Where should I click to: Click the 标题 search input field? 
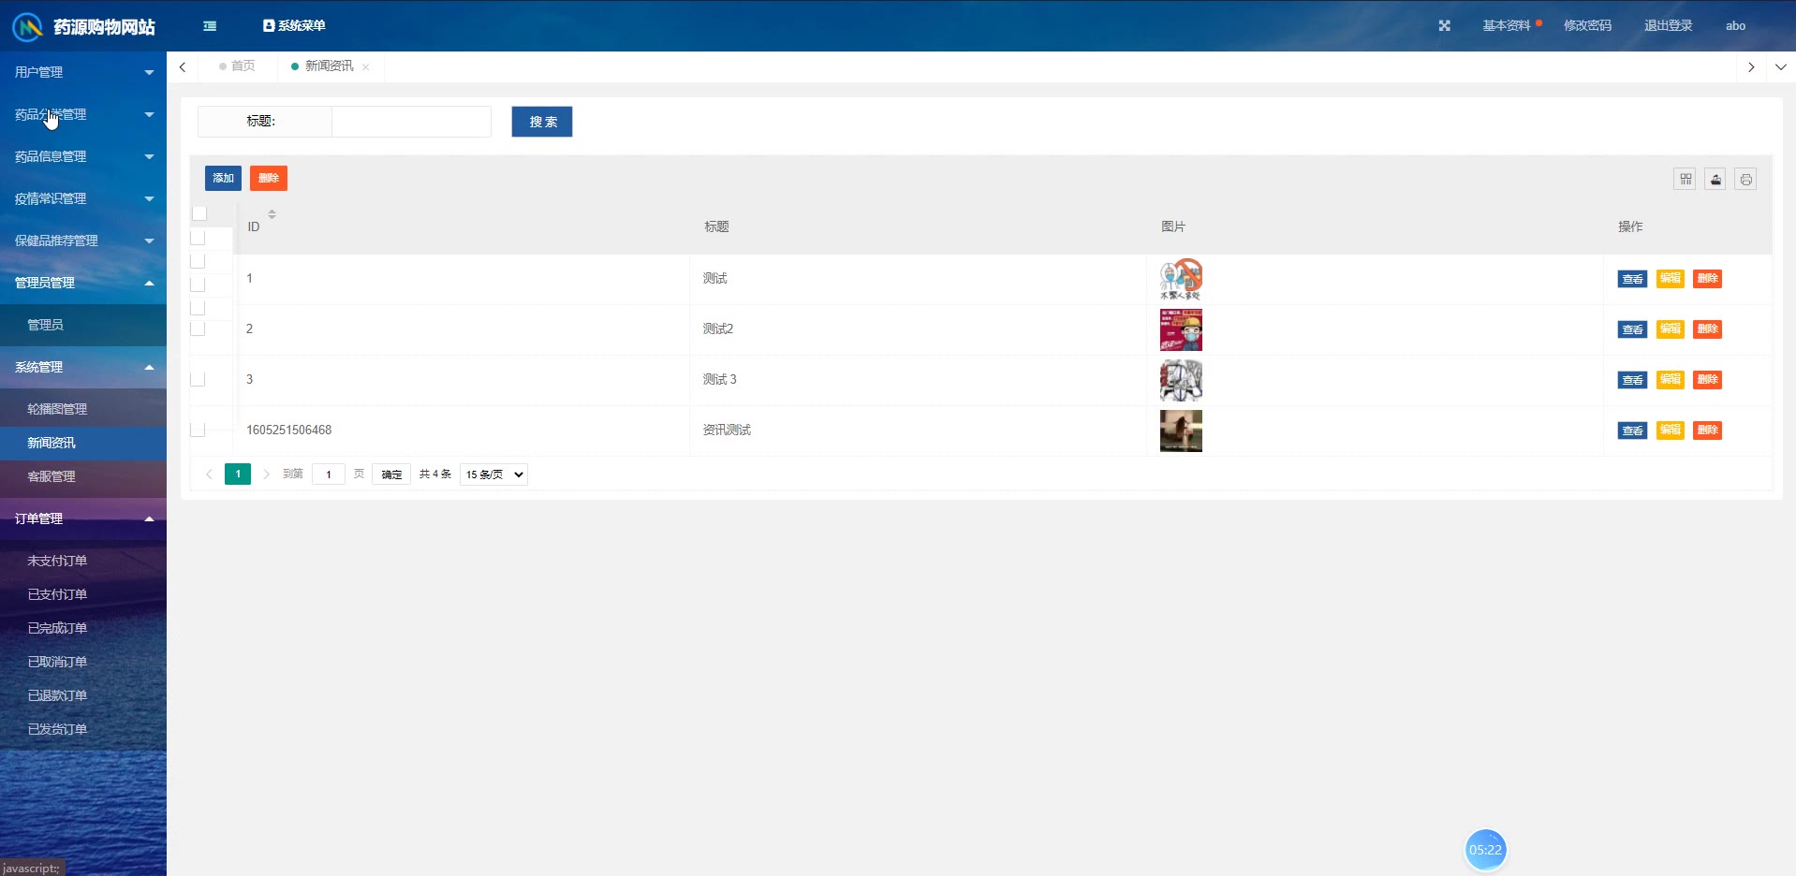(411, 122)
